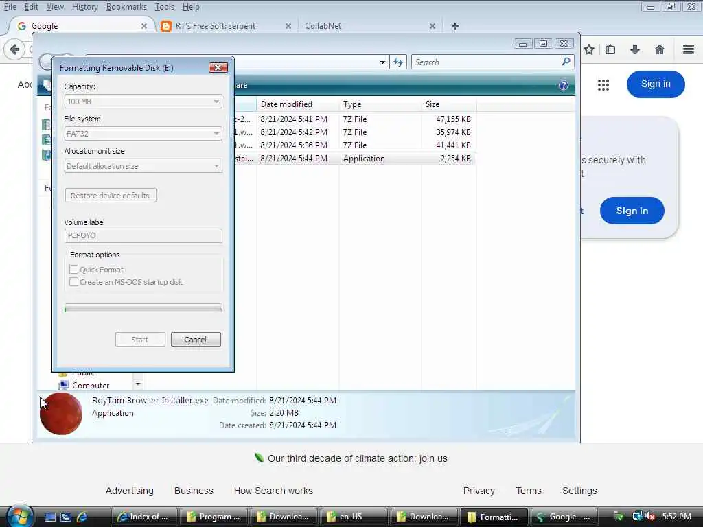
Task: Click the Switch between windows quick launch icon
Action: [x=66, y=517]
